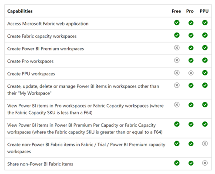Click the Create PPU workspaces label
Image resolution: width=215 pixels, height=174 pixels.
point(31,74)
